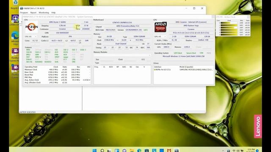Image resolution: width=271 pixels, height=152 pixels.
Task: Open taskbar Search
Action: [x=102, y=150]
